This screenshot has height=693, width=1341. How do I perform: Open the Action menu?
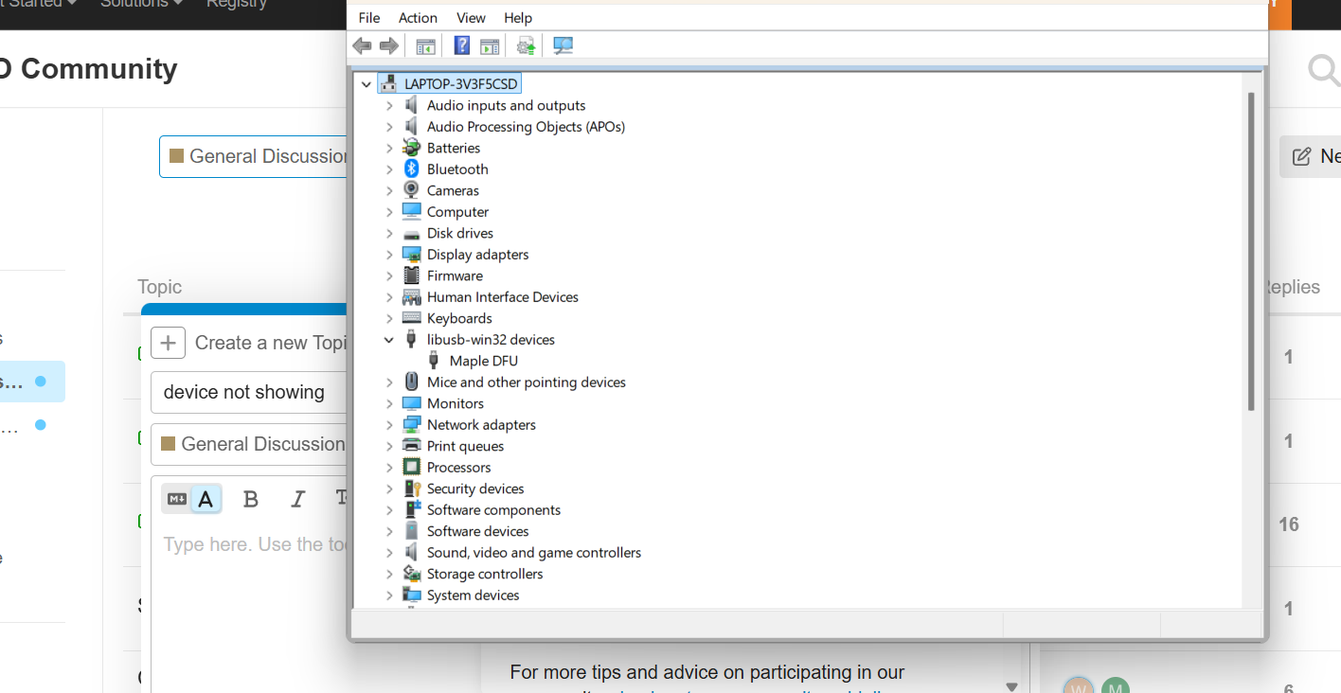(x=418, y=18)
